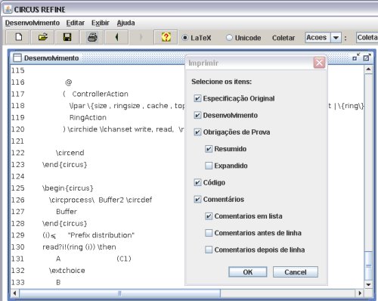
Task: Open a file with the folder icon
Action: coord(42,38)
